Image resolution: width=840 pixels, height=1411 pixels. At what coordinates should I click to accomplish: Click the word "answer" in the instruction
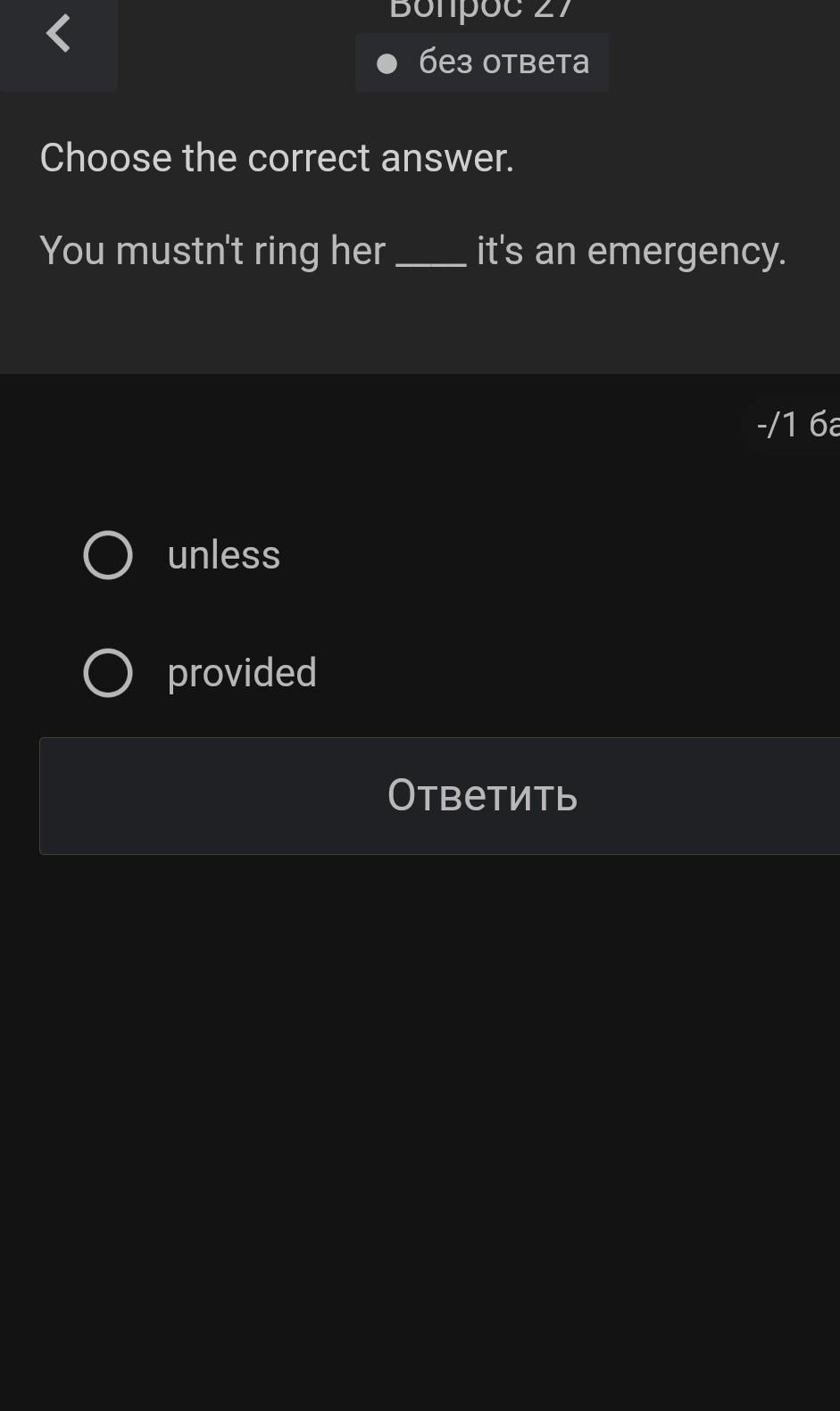[x=446, y=158]
